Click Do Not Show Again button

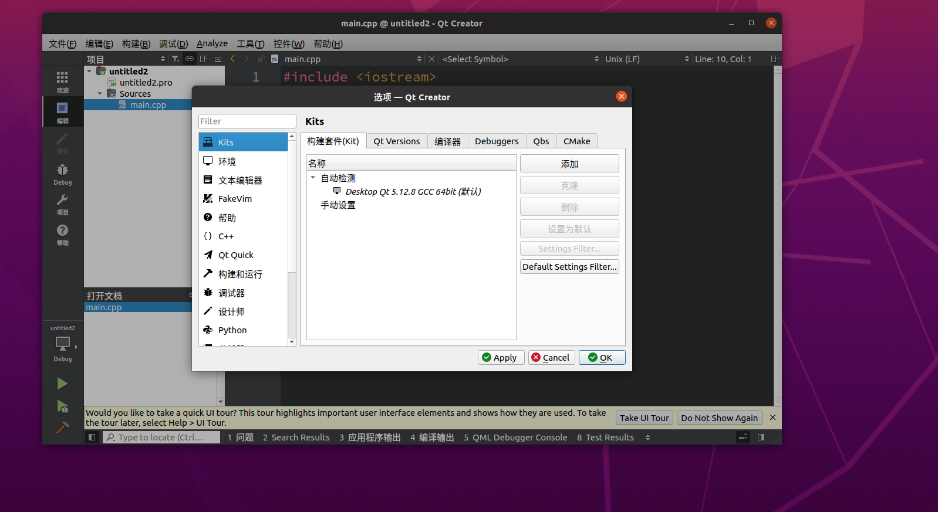719,418
